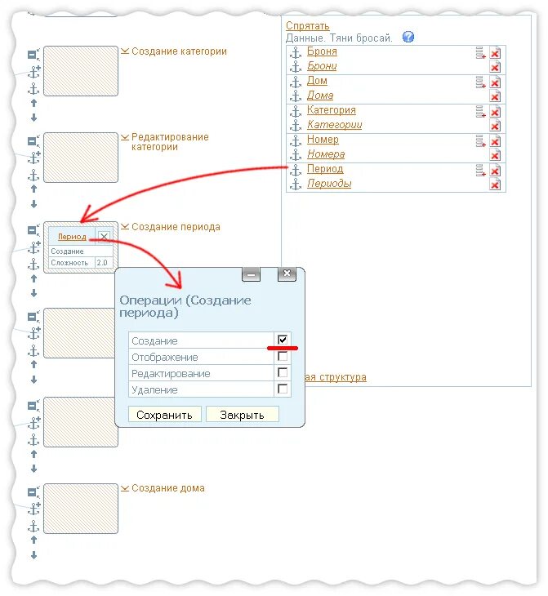Screen dimensions: 548x596
Task: Click the hatched box of 'Создание категории'
Action: (81, 71)
